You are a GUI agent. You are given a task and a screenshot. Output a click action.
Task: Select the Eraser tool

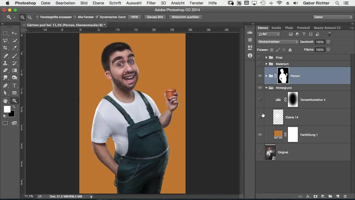coord(5,71)
